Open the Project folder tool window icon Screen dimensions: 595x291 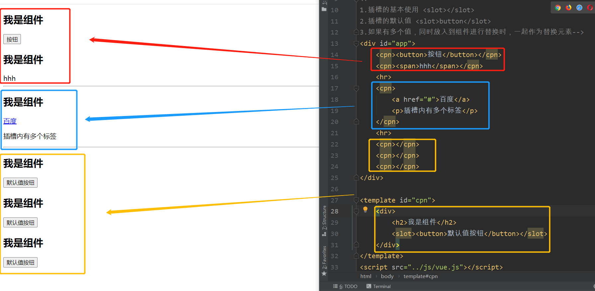[324, 9]
